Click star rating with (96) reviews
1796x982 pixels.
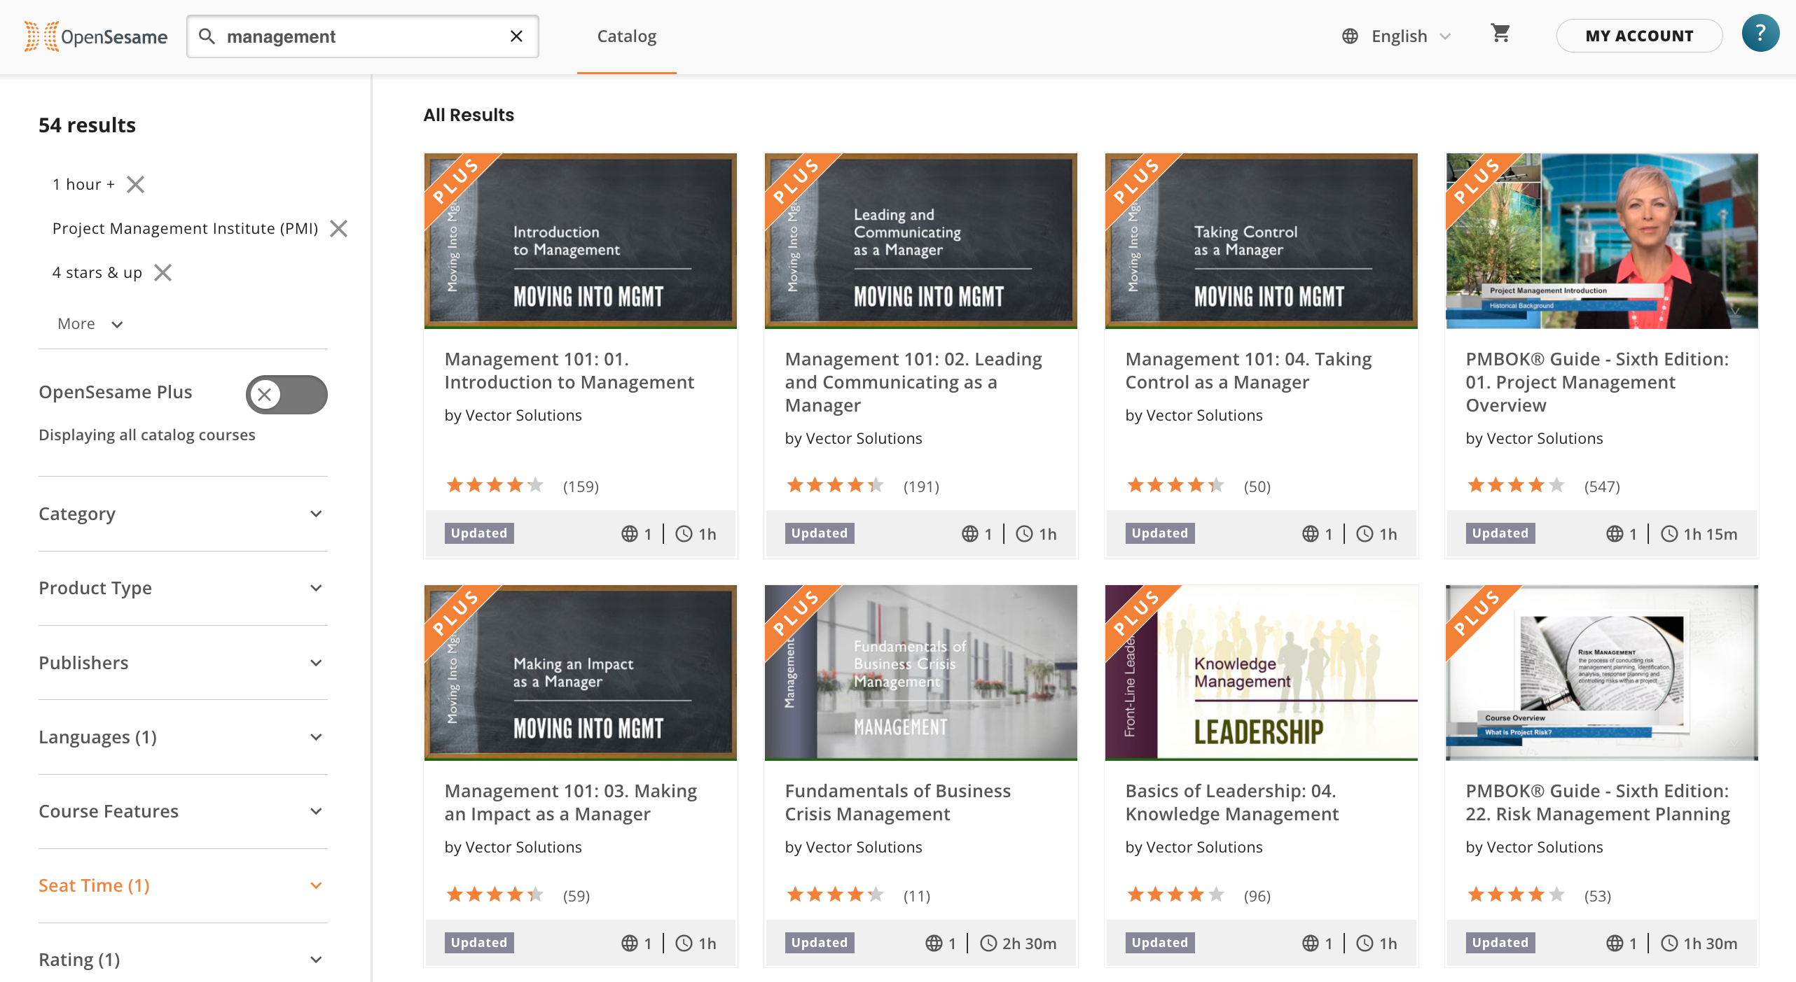coord(1175,895)
